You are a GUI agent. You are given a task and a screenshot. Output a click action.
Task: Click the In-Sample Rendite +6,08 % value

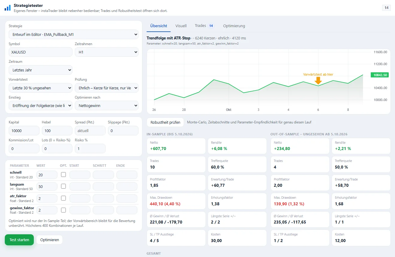point(219,149)
